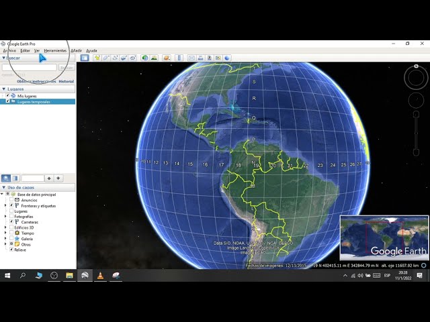Screen dimensions: 430x322
Task: Reset view to North with N button
Action: [416, 66]
